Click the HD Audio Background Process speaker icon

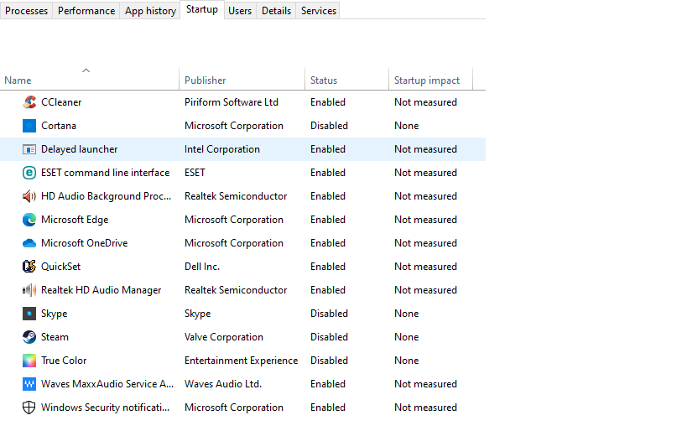coord(29,196)
